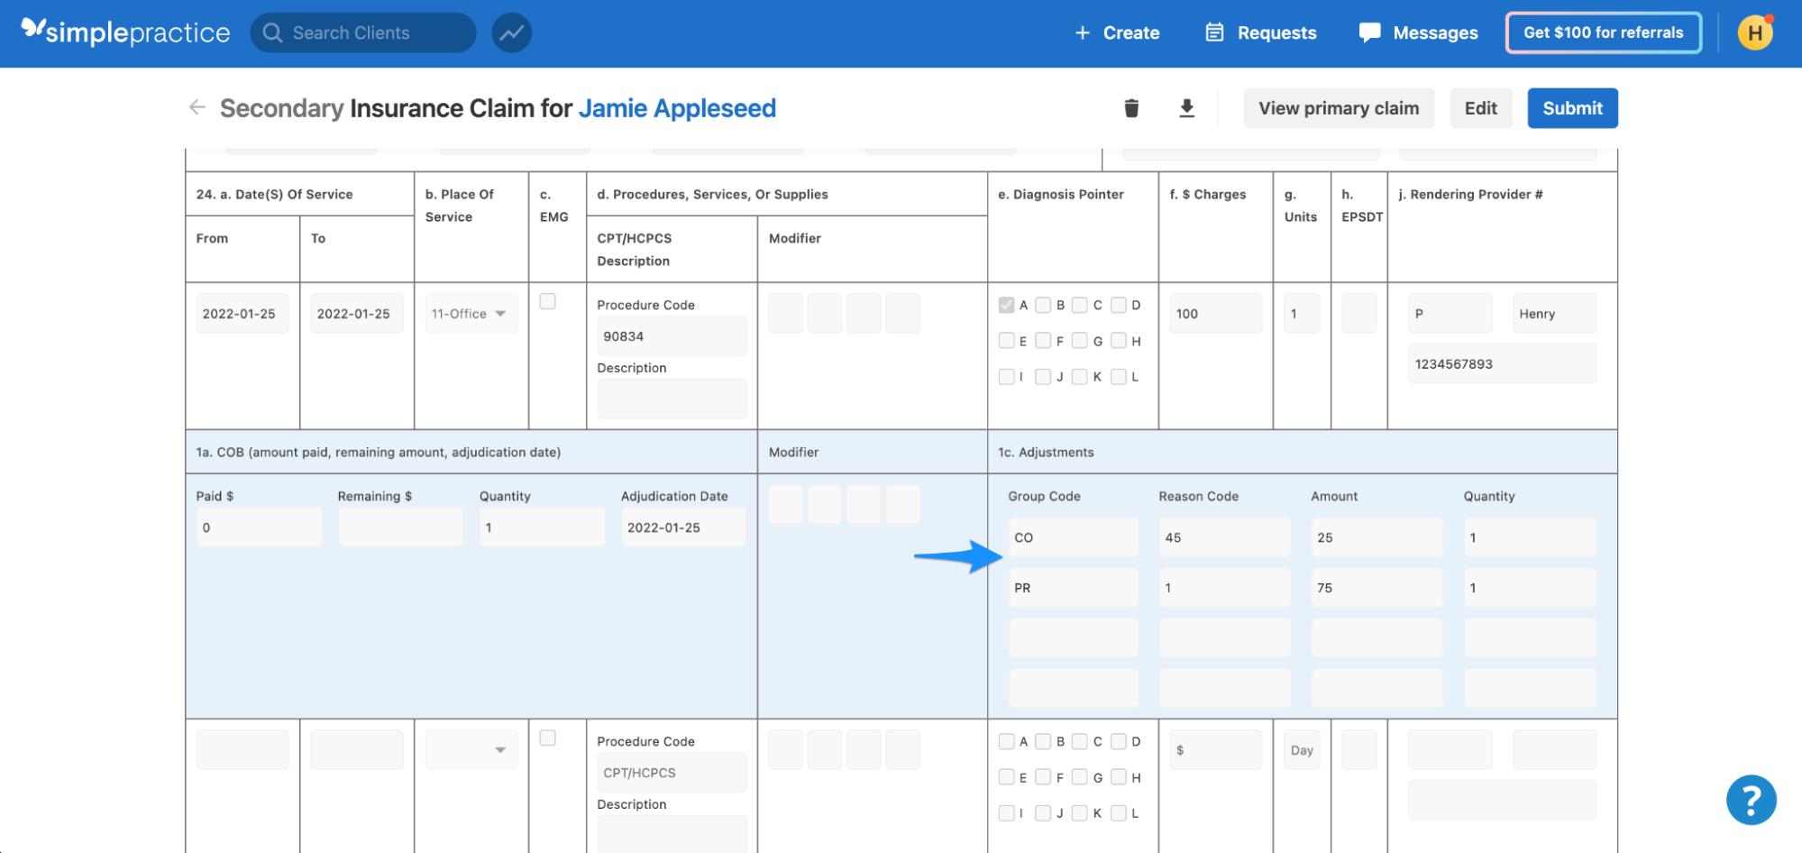The image size is (1802, 853).
Task: Open Requests using the calendar icon
Action: click(1216, 32)
